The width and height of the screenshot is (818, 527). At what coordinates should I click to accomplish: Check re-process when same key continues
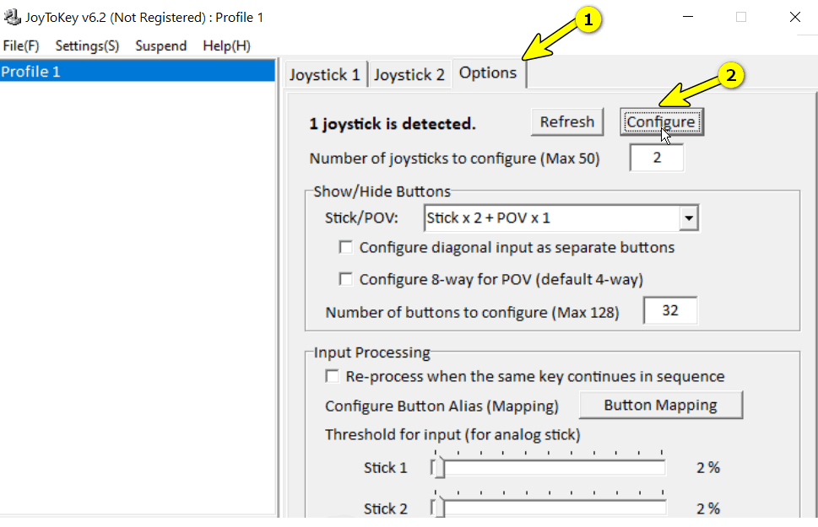tap(333, 376)
